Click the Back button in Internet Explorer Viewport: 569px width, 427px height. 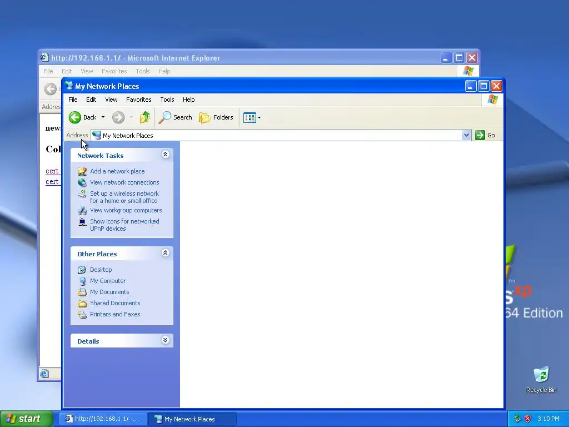51,89
